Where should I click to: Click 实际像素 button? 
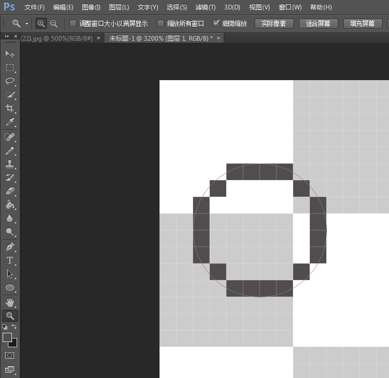[x=274, y=23]
